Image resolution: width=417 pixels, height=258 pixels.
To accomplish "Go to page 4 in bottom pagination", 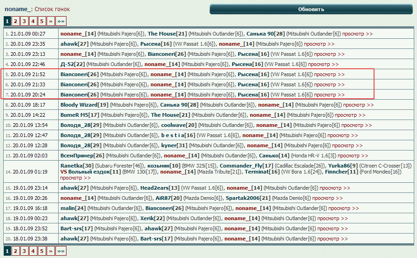I will pyautogui.click(x=33, y=251).
